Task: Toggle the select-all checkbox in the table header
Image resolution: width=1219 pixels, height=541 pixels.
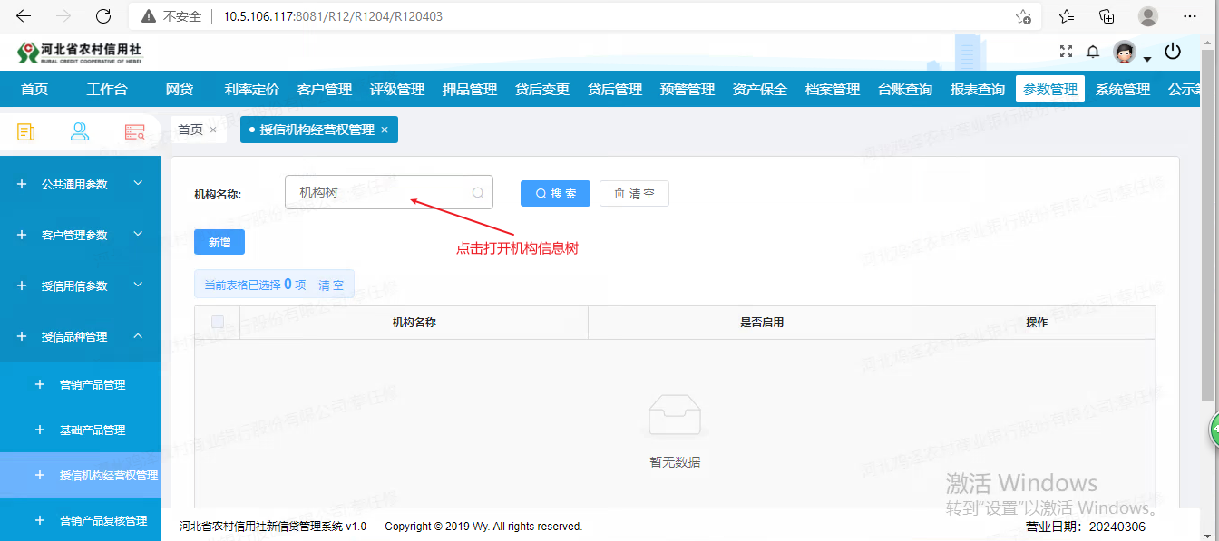Action: pos(217,322)
